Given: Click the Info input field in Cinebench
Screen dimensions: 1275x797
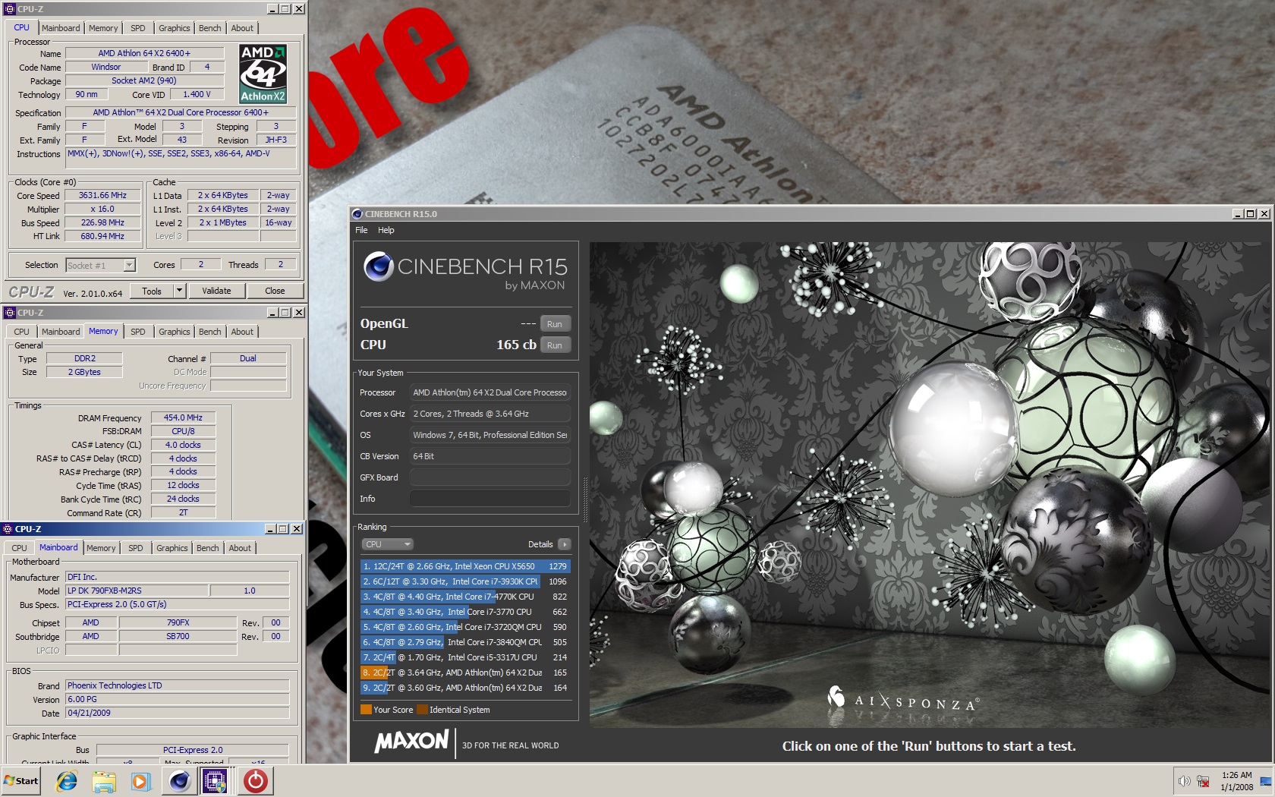Looking at the screenshot, I should 490,499.
